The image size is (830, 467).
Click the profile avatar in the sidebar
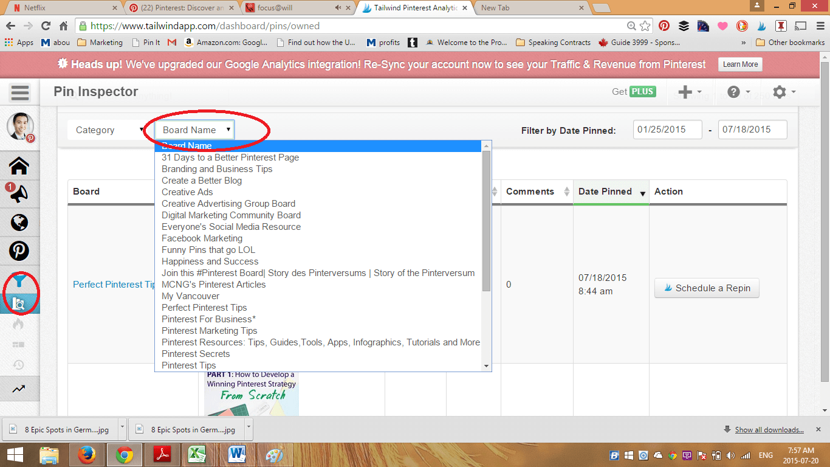click(x=20, y=127)
